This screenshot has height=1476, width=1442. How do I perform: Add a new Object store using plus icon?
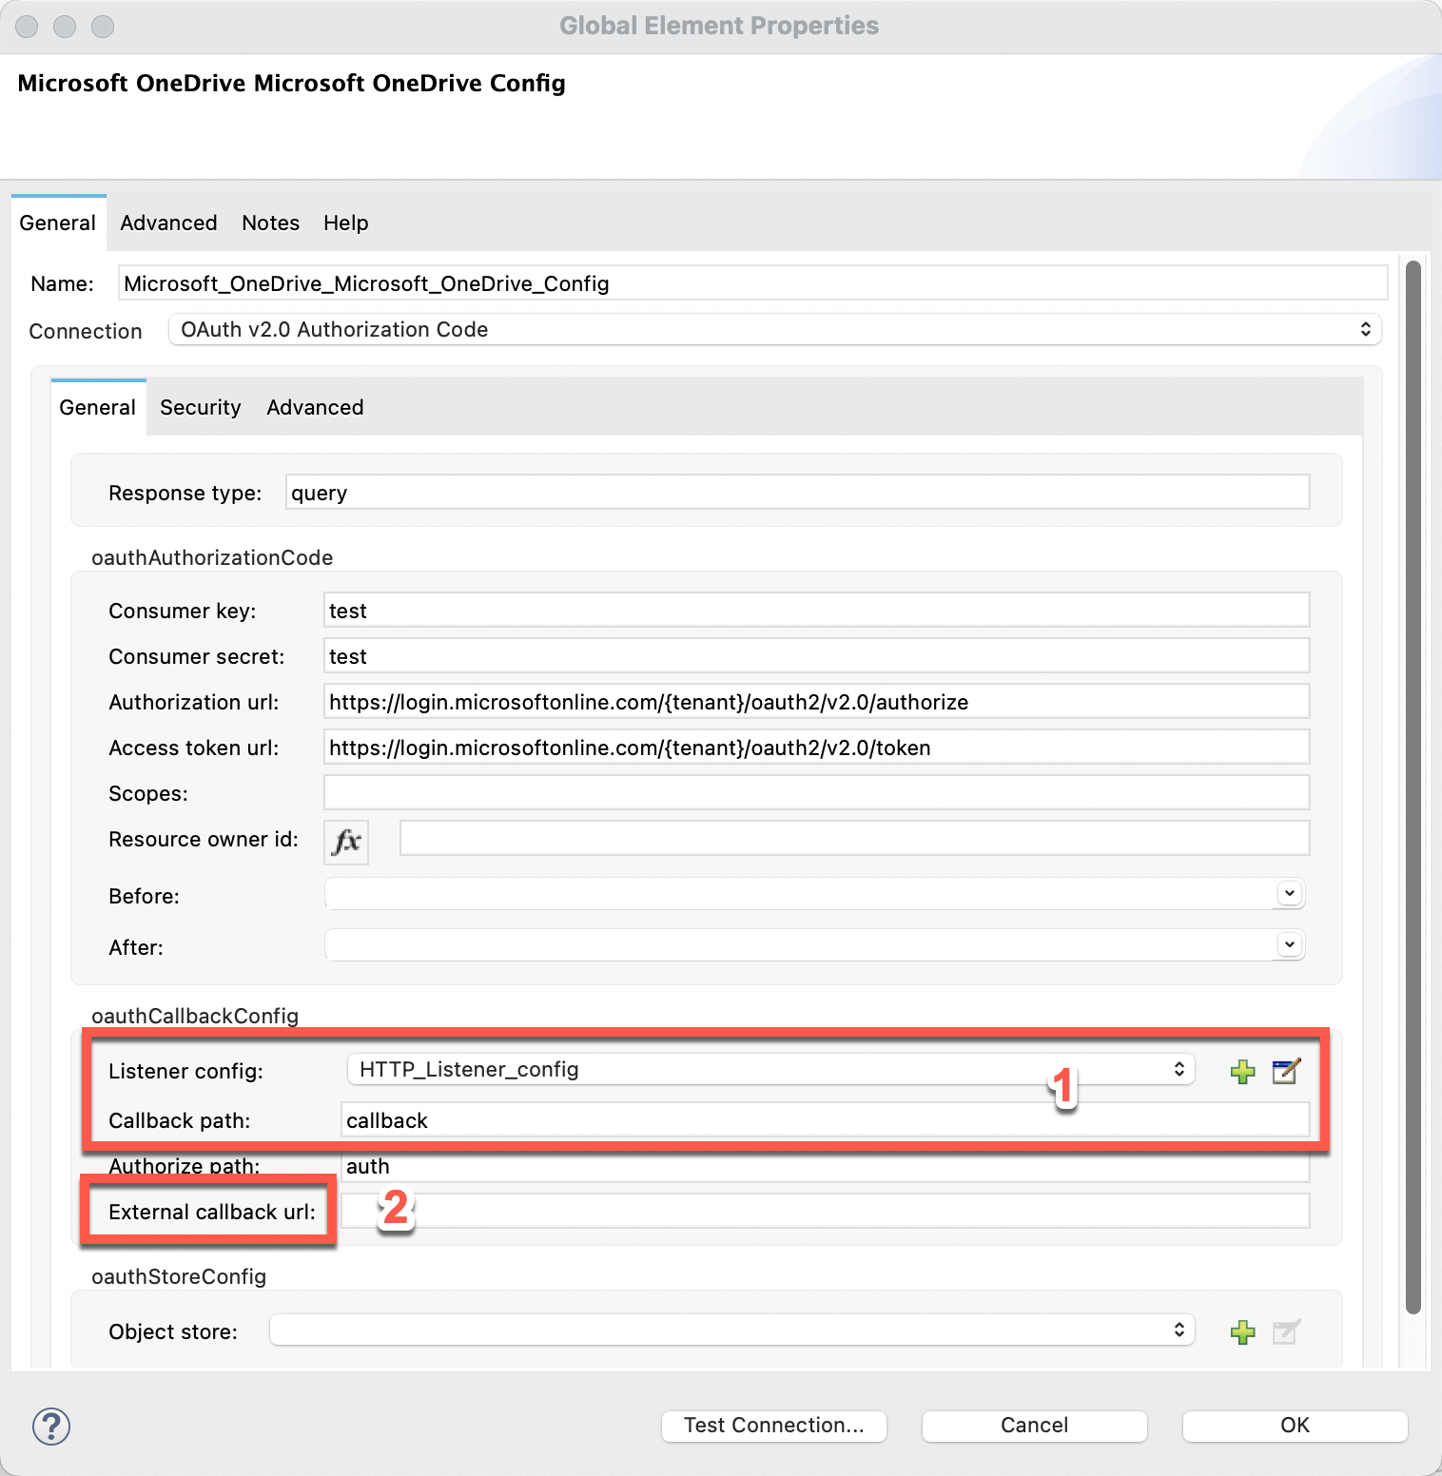[x=1242, y=1331]
